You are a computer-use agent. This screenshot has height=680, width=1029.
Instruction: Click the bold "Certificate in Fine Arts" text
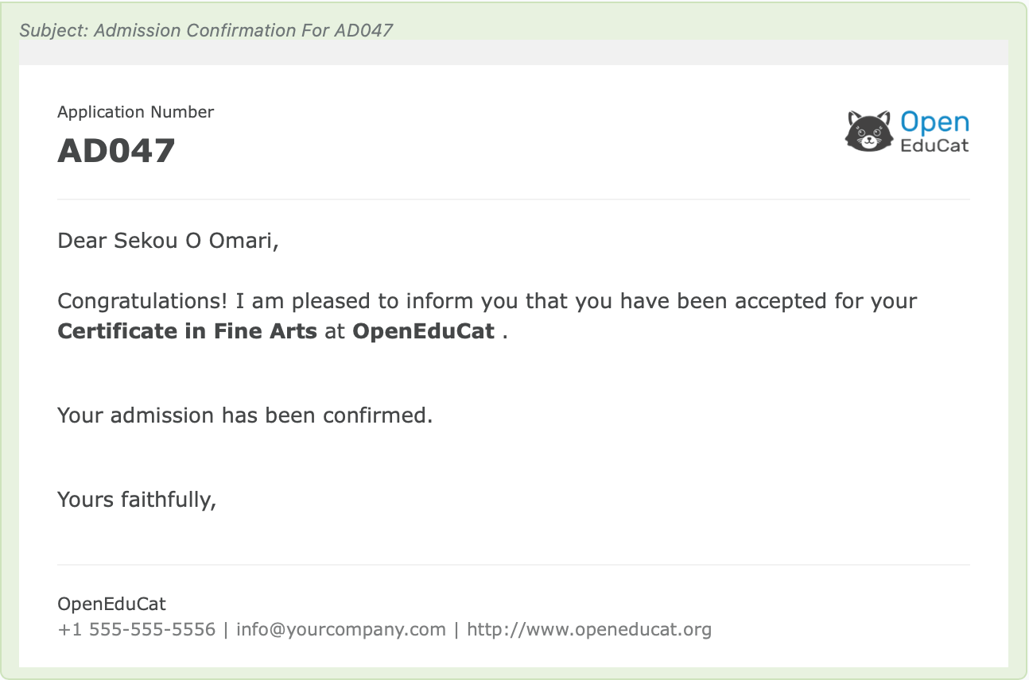click(187, 330)
